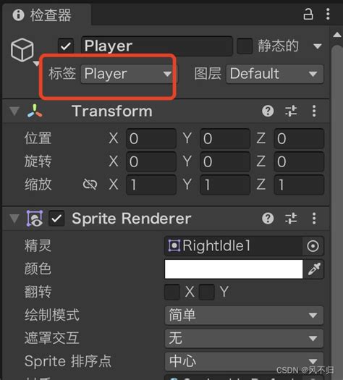Click the Inspector lock icon

pyautogui.click(x=308, y=14)
